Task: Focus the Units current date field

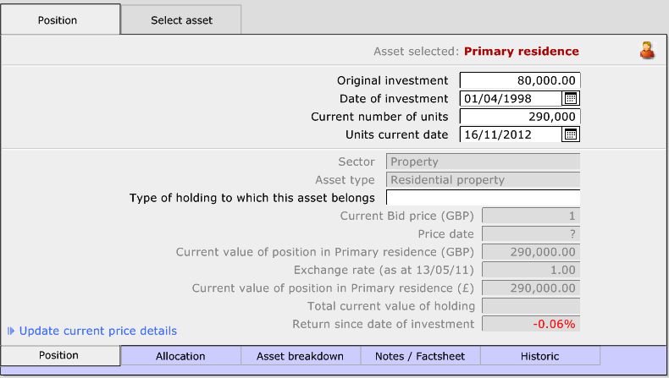Action: 510,134
